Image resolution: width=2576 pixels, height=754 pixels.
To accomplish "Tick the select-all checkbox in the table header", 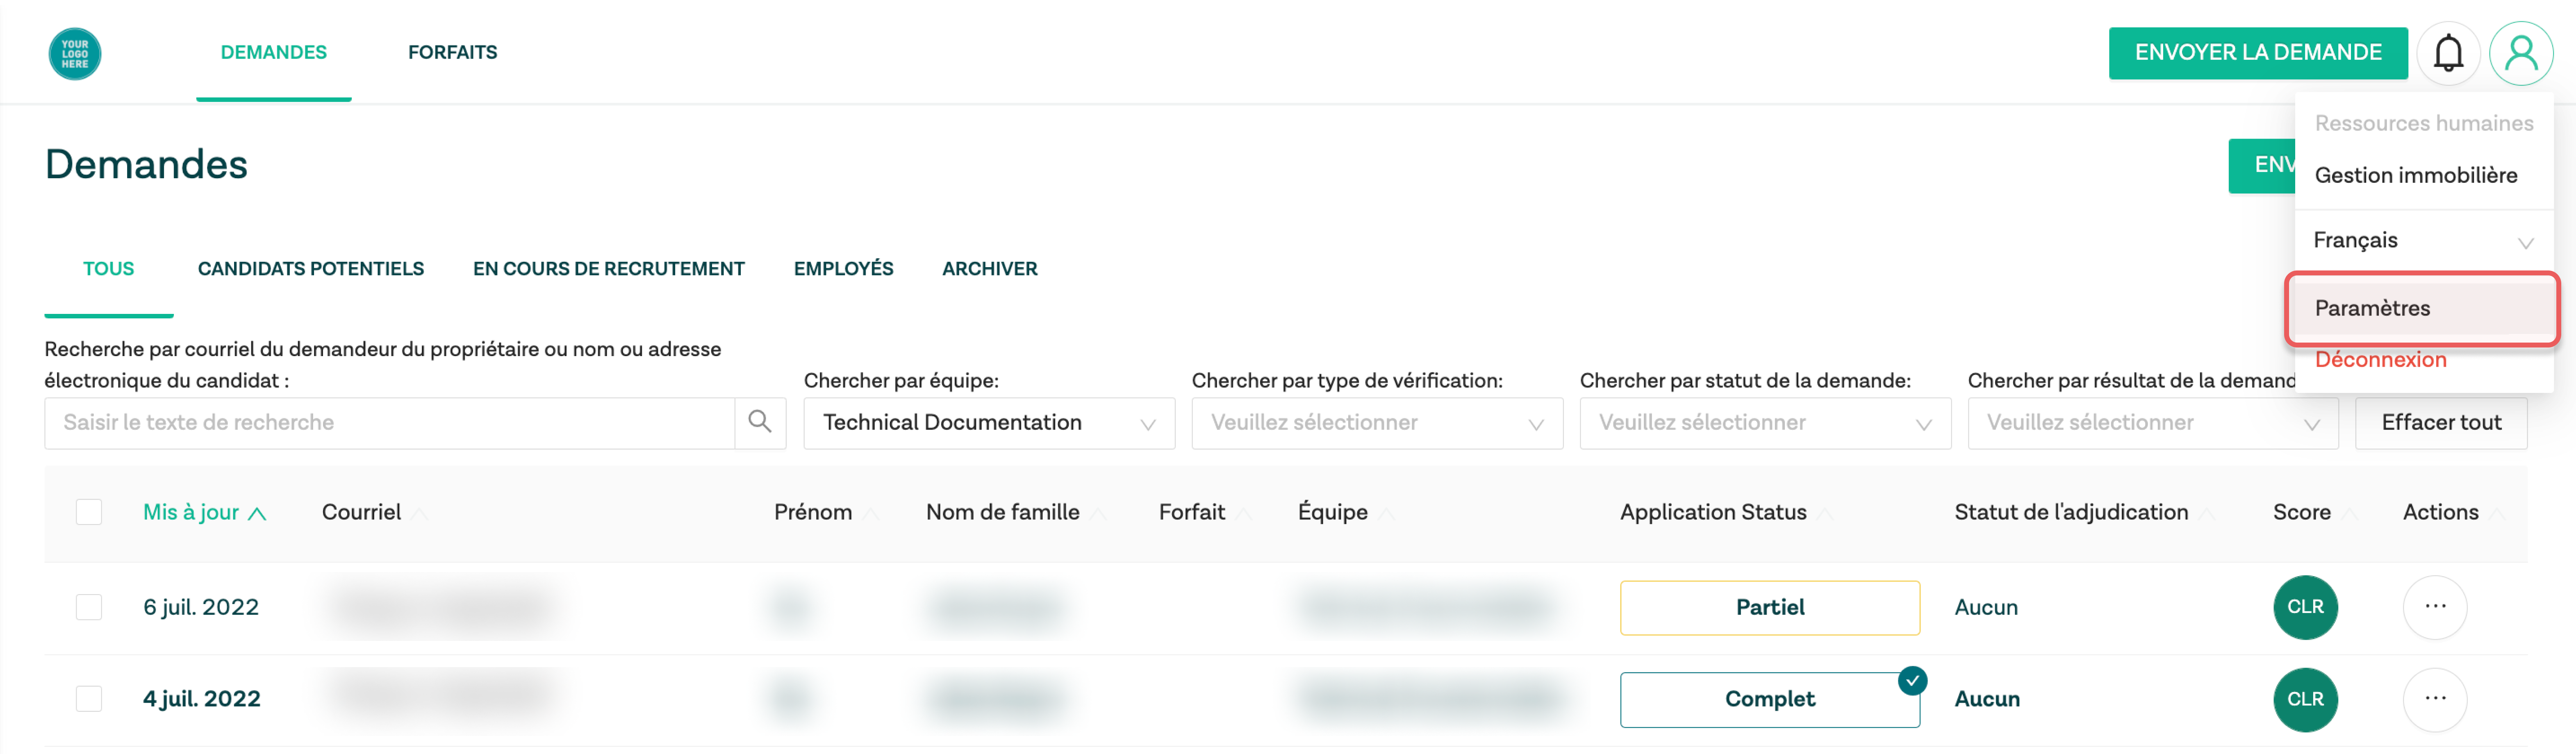I will coord(89,512).
